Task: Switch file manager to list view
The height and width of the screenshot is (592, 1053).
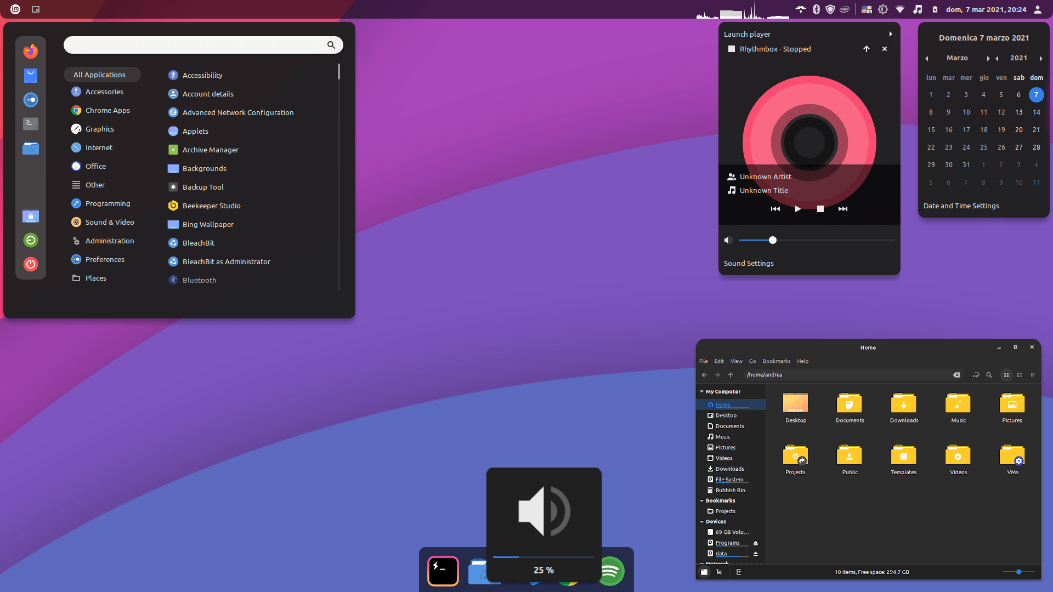Action: pyautogui.click(x=1020, y=375)
